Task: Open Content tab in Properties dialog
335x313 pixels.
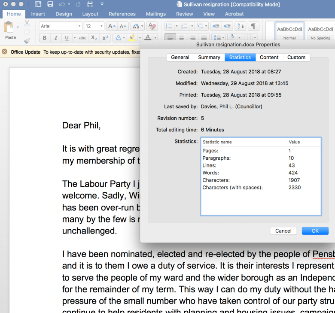Action: (x=269, y=57)
